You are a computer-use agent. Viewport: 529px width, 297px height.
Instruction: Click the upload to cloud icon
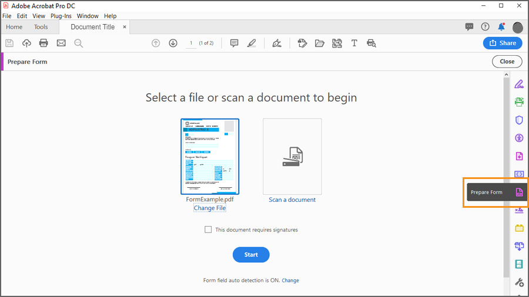26,43
